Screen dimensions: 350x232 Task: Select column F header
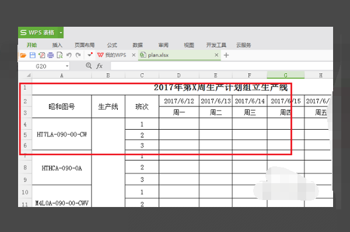tap(250, 76)
